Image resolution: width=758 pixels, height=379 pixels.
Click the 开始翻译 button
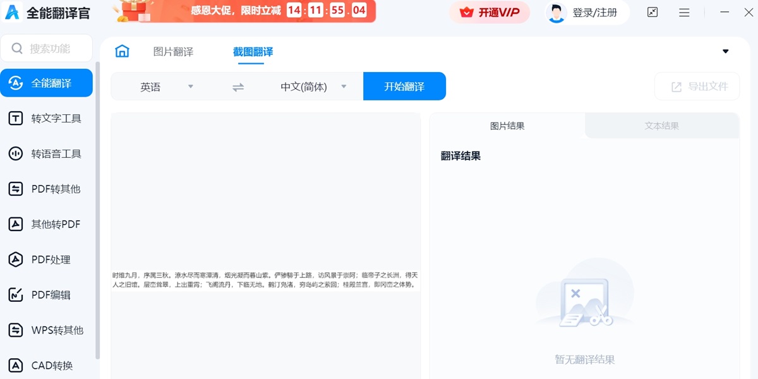click(404, 87)
